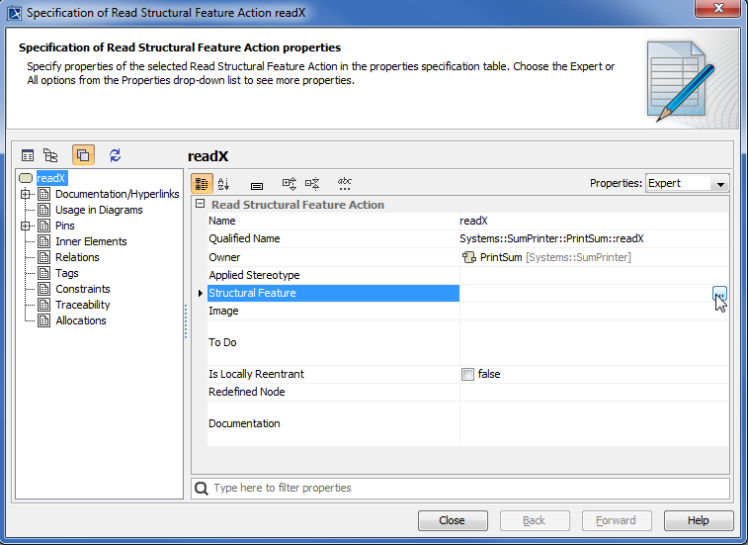748x545 pixels.
Task: Expand the Documentation/Hyperlinks tree node
Action: 26,194
